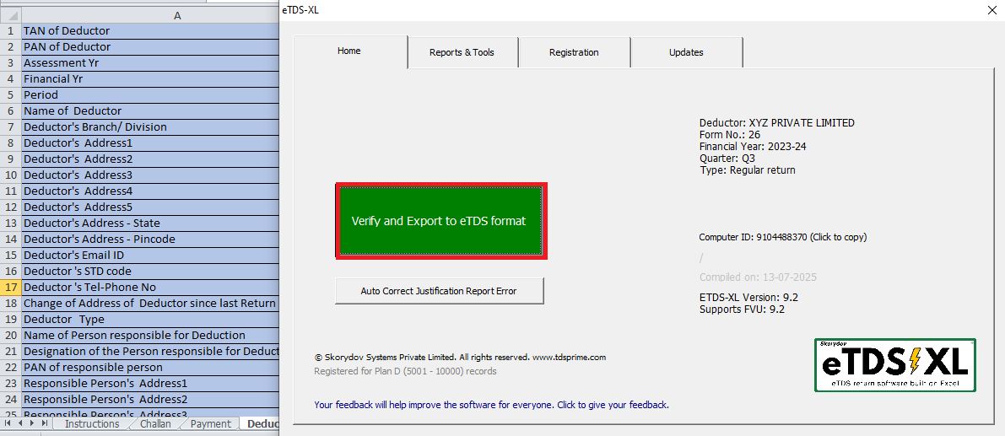Click 'Form No.: 26' text

[729, 134]
